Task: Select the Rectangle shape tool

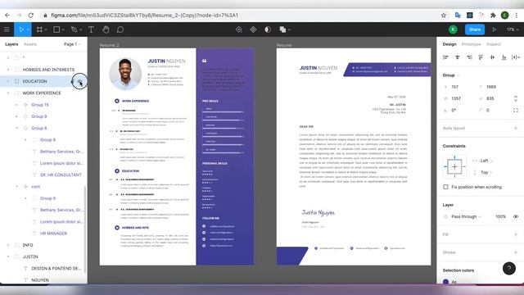Action: 56,29
